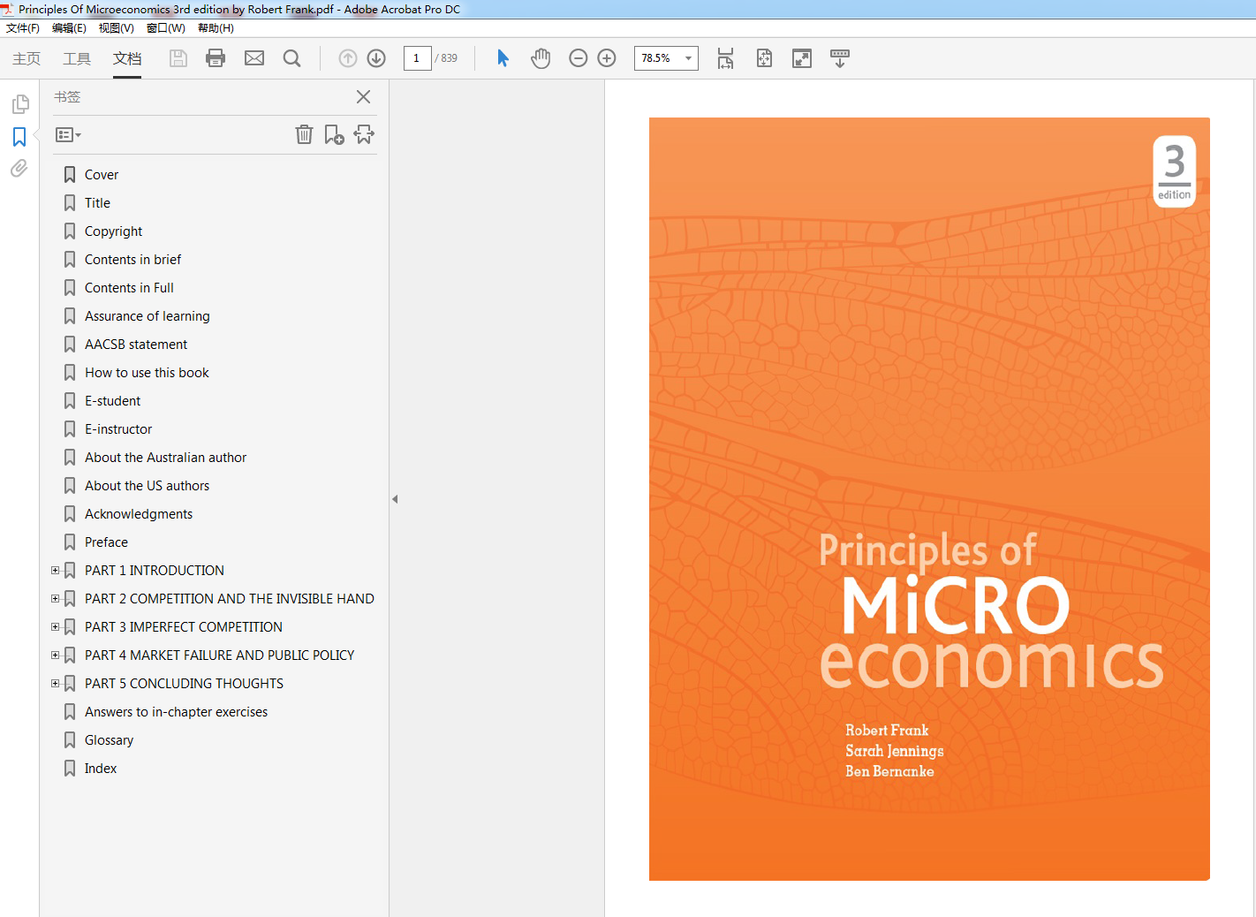The width and height of the screenshot is (1256, 917).
Task: Click the page number input field
Action: pos(417,58)
